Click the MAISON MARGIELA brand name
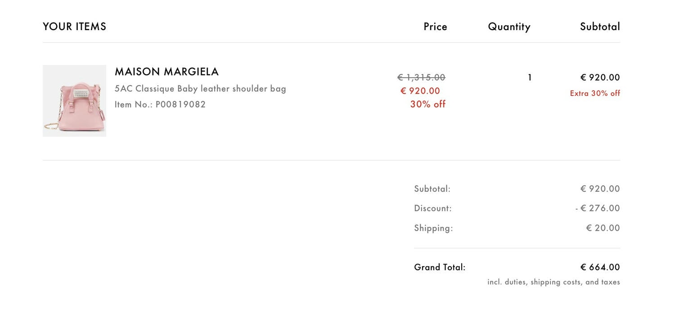 (166, 72)
